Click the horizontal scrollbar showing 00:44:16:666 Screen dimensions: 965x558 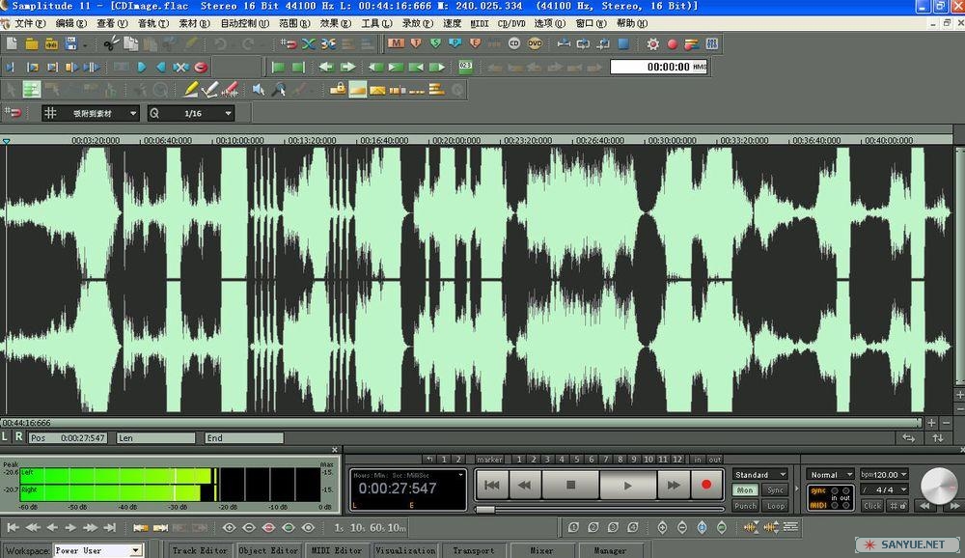[x=461, y=423]
